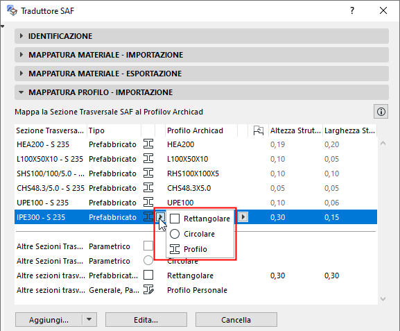The width and height of the screenshot is (400, 331).
Task: Click the UPE100 profile cell
Action: [180, 203]
